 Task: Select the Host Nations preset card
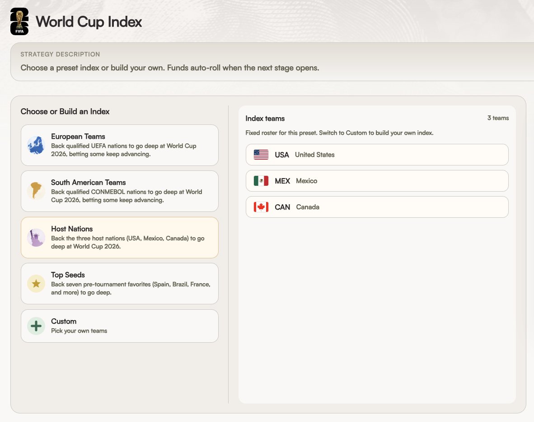click(120, 238)
